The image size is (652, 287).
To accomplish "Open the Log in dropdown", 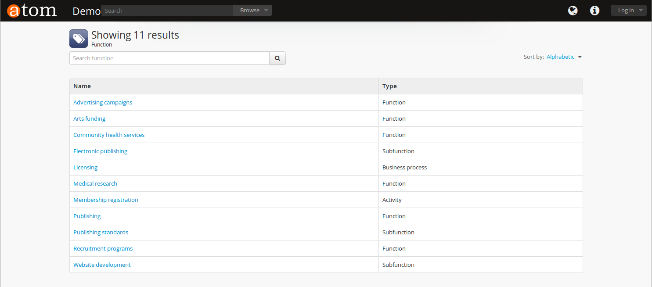I will coord(628,11).
